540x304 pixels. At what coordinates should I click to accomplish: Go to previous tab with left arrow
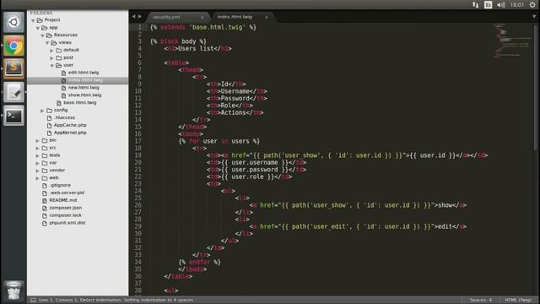[x=133, y=16]
